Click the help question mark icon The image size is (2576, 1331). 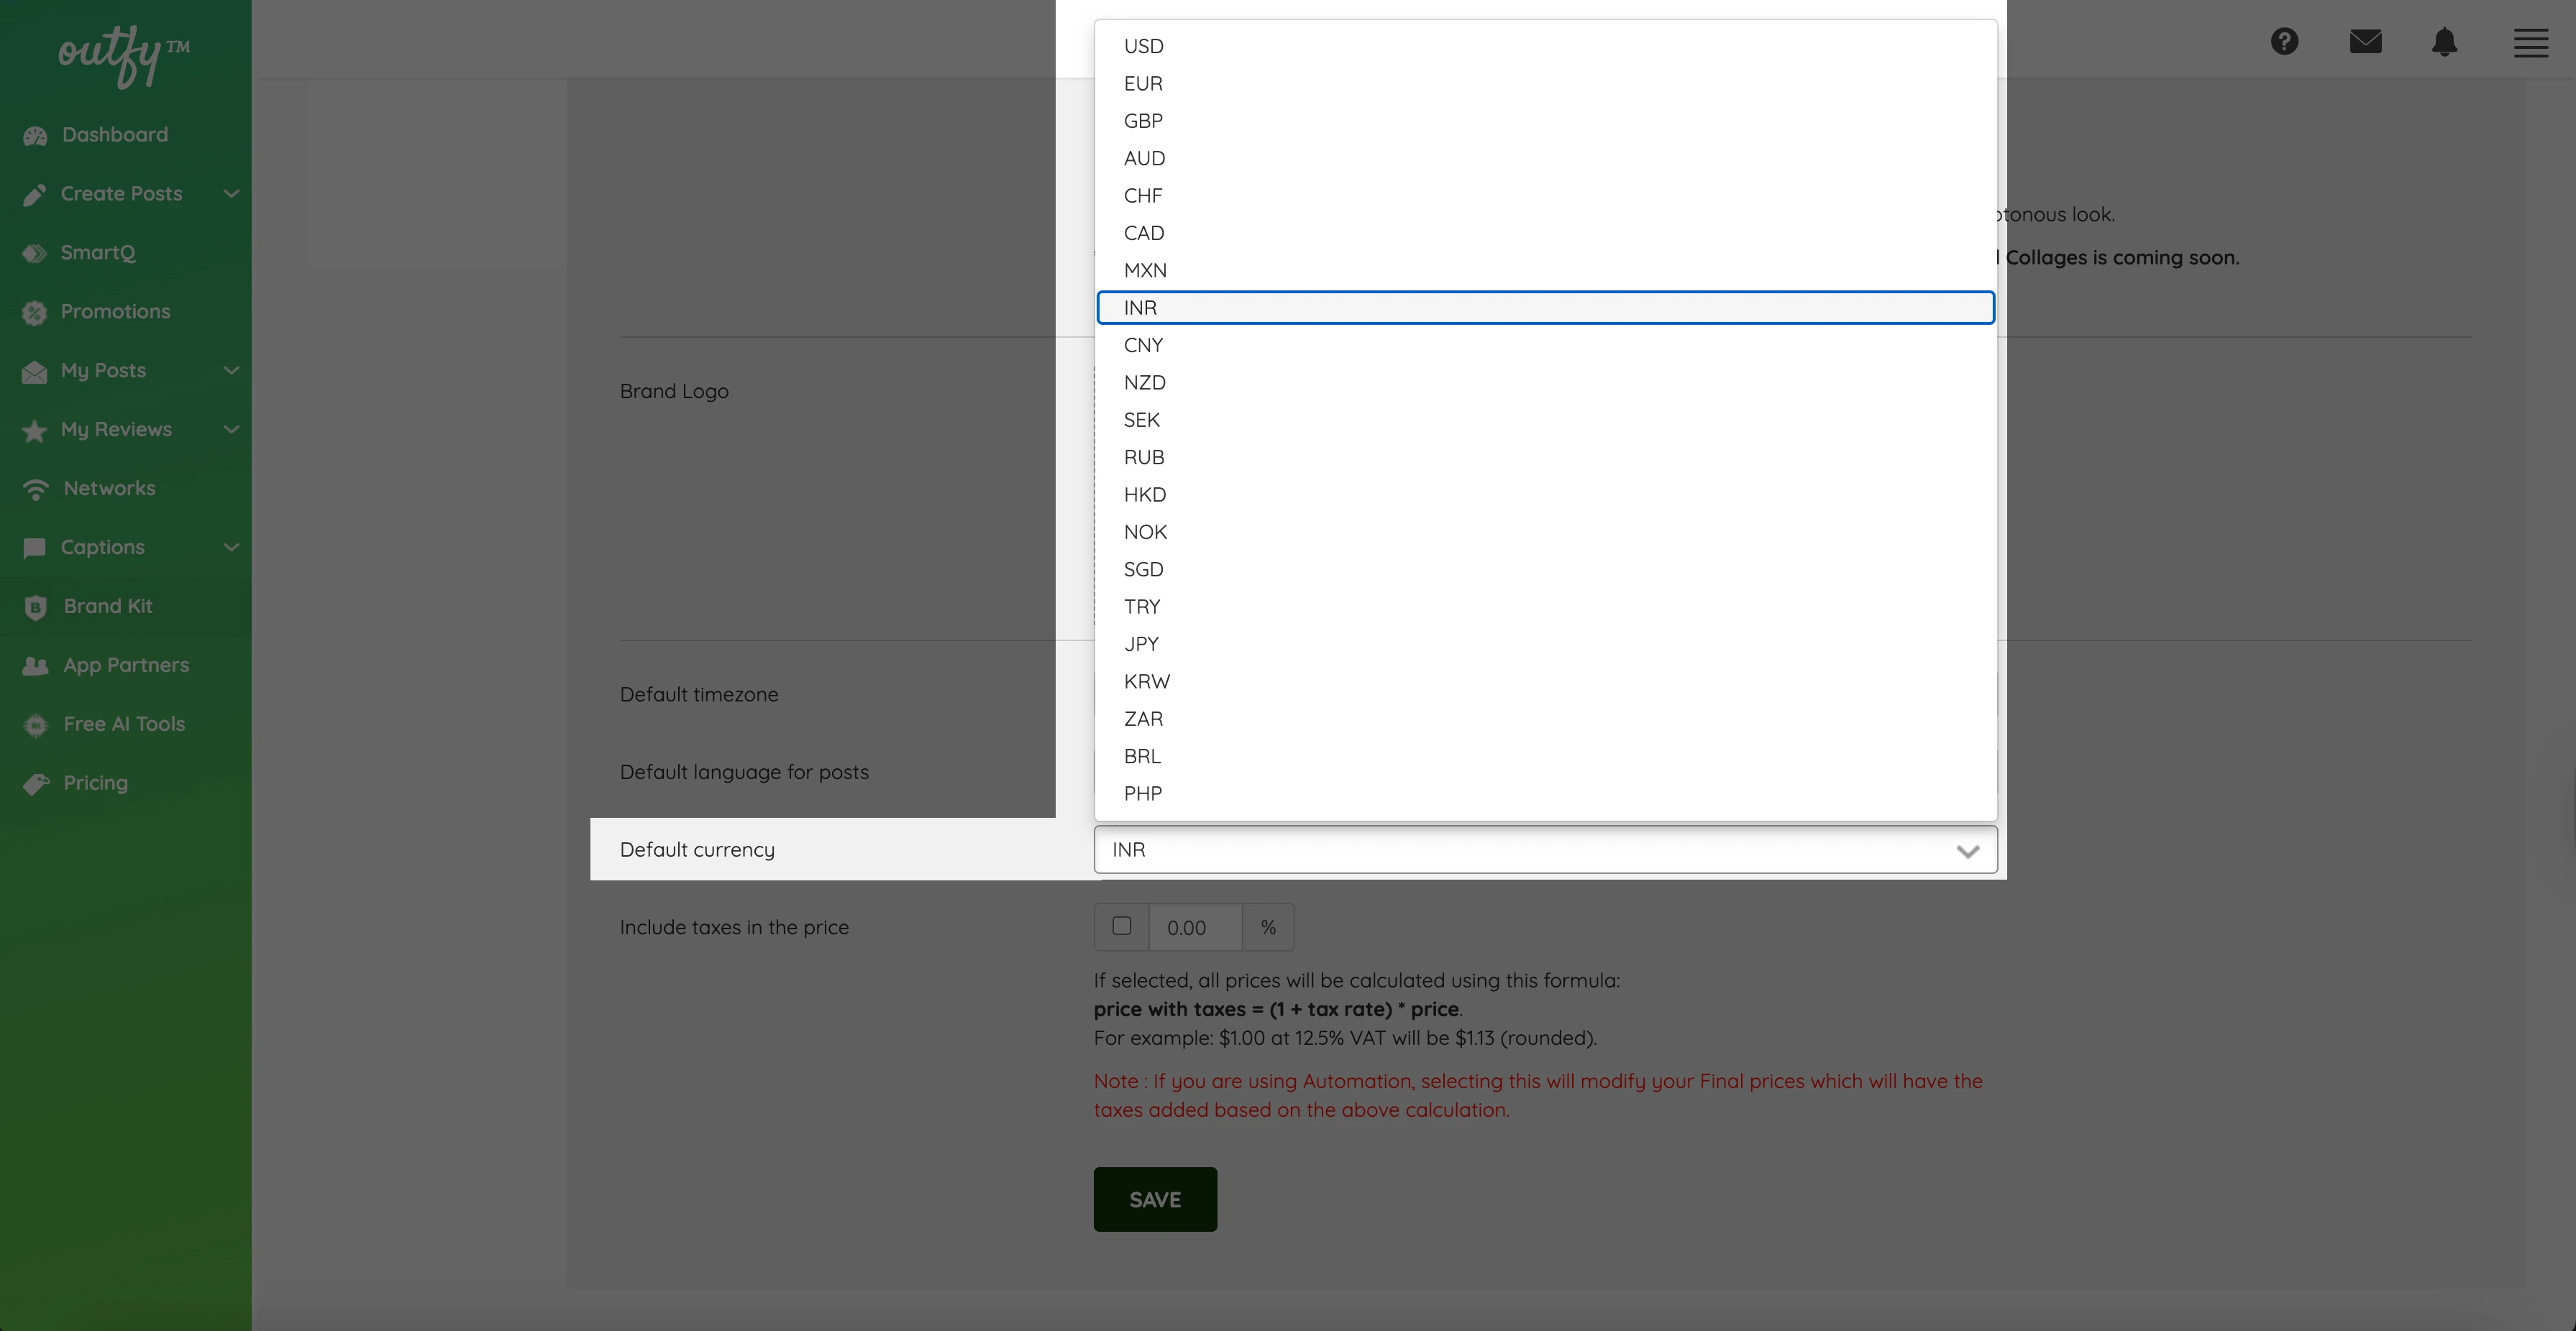point(2284,42)
